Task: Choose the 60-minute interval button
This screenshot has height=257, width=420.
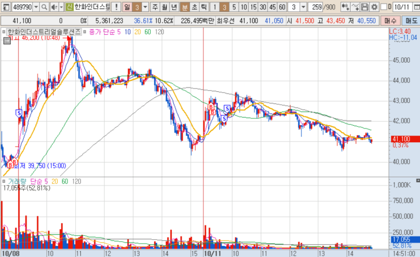Action: coord(282,7)
